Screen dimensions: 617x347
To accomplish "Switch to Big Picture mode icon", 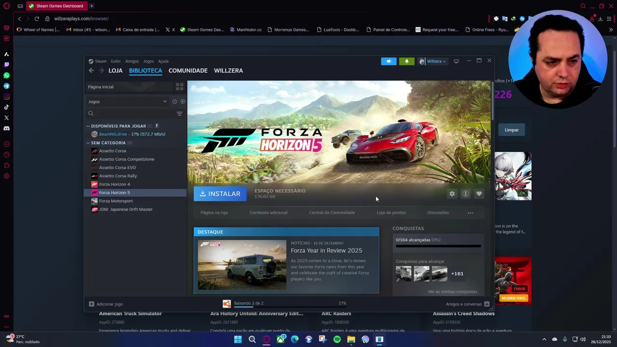I will tap(456, 61).
